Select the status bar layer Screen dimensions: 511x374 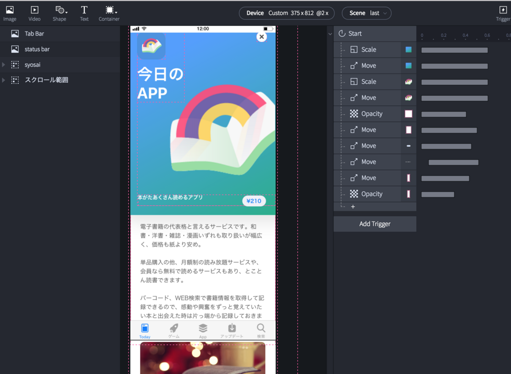click(x=60, y=49)
